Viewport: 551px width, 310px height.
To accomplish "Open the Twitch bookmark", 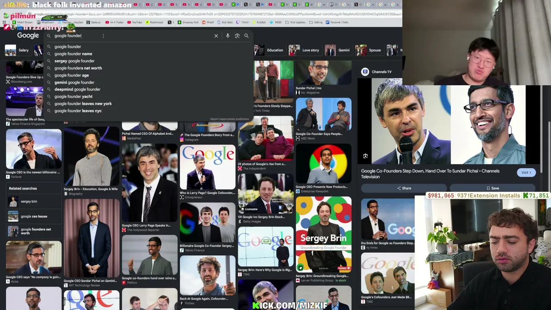I will [243, 22].
